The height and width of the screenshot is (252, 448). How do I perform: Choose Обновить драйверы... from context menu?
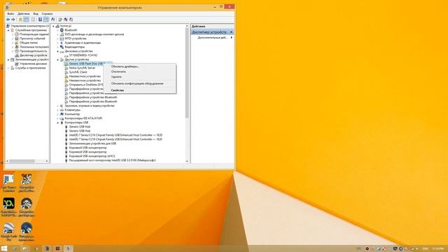coord(125,66)
